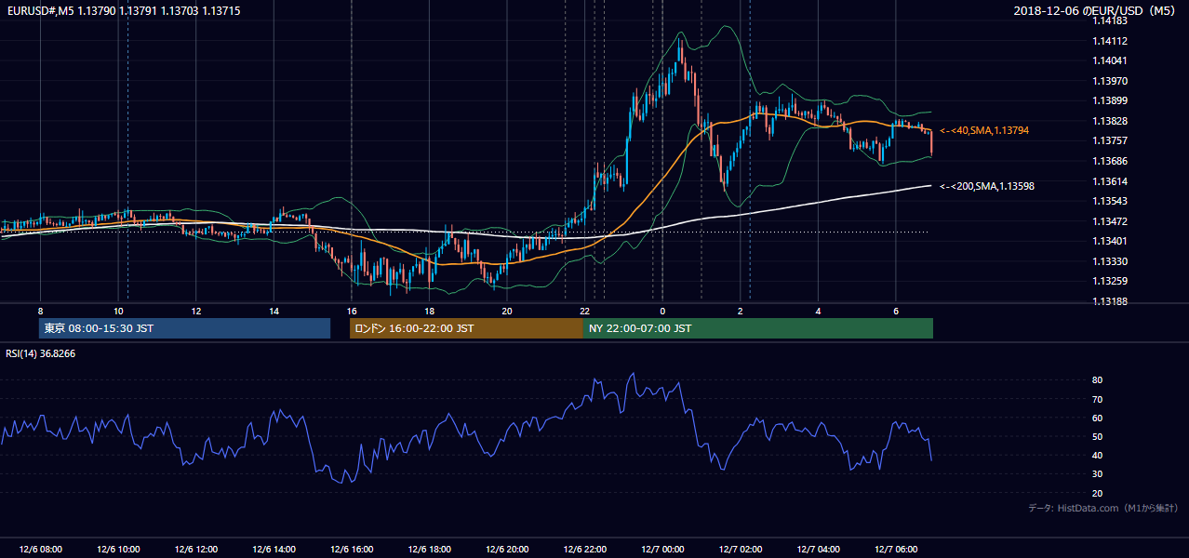
Task: Click the Tokyo 08:00-15:30 JST session bar
Action: (x=184, y=328)
